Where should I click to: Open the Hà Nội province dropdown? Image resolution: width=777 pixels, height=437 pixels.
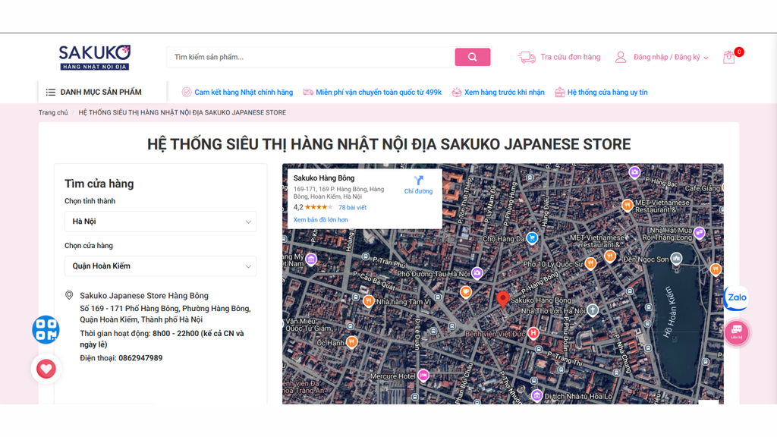click(161, 222)
